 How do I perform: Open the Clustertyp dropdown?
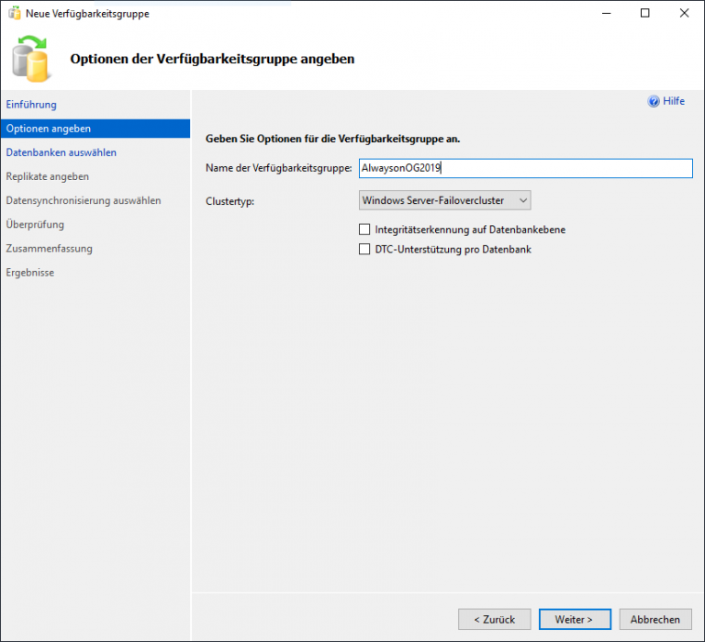[x=444, y=200]
